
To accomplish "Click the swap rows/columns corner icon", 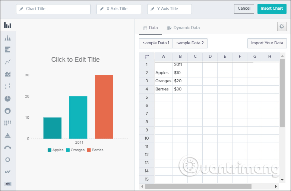I will pos(146,57).
